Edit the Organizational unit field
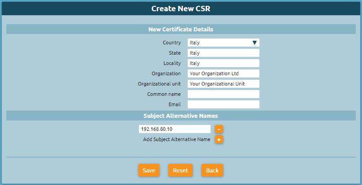 tap(224, 84)
